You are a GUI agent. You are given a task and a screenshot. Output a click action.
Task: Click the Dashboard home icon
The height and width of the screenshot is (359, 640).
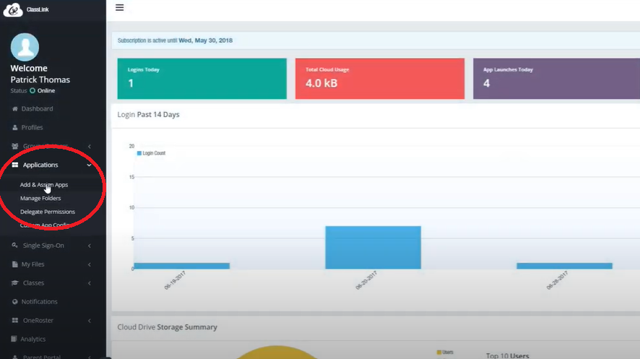click(x=15, y=109)
